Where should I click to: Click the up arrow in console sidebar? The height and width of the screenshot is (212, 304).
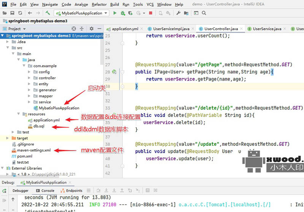[x=13, y=199]
